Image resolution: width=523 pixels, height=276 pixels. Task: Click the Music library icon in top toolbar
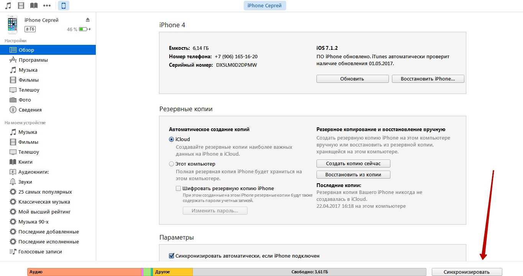click(8, 5)
